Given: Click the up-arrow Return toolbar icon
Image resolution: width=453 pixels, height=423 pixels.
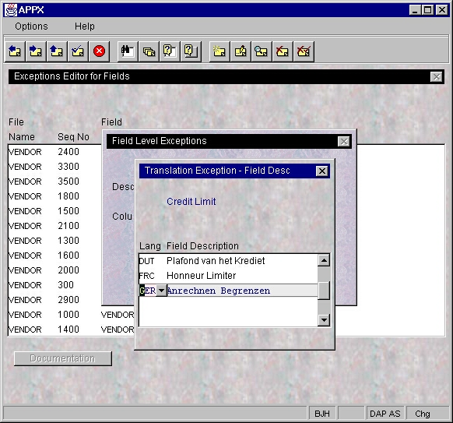Looking at the screenshot, I should [x=57, y=51].
